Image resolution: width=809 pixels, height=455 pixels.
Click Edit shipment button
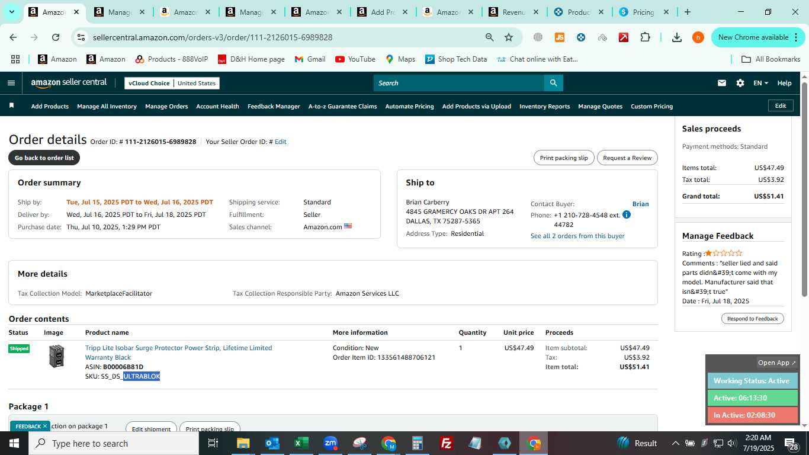150,428
